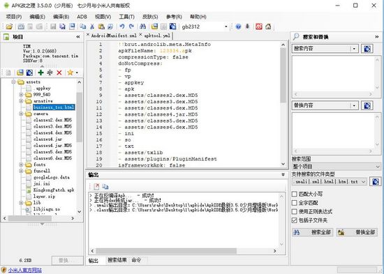Select classes4.jar in the file tree

47,139
